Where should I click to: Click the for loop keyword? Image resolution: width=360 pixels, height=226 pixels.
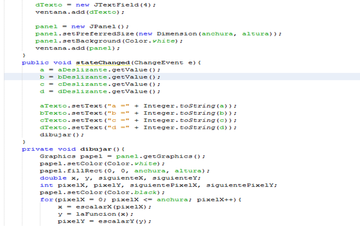(x=46, y=199)
